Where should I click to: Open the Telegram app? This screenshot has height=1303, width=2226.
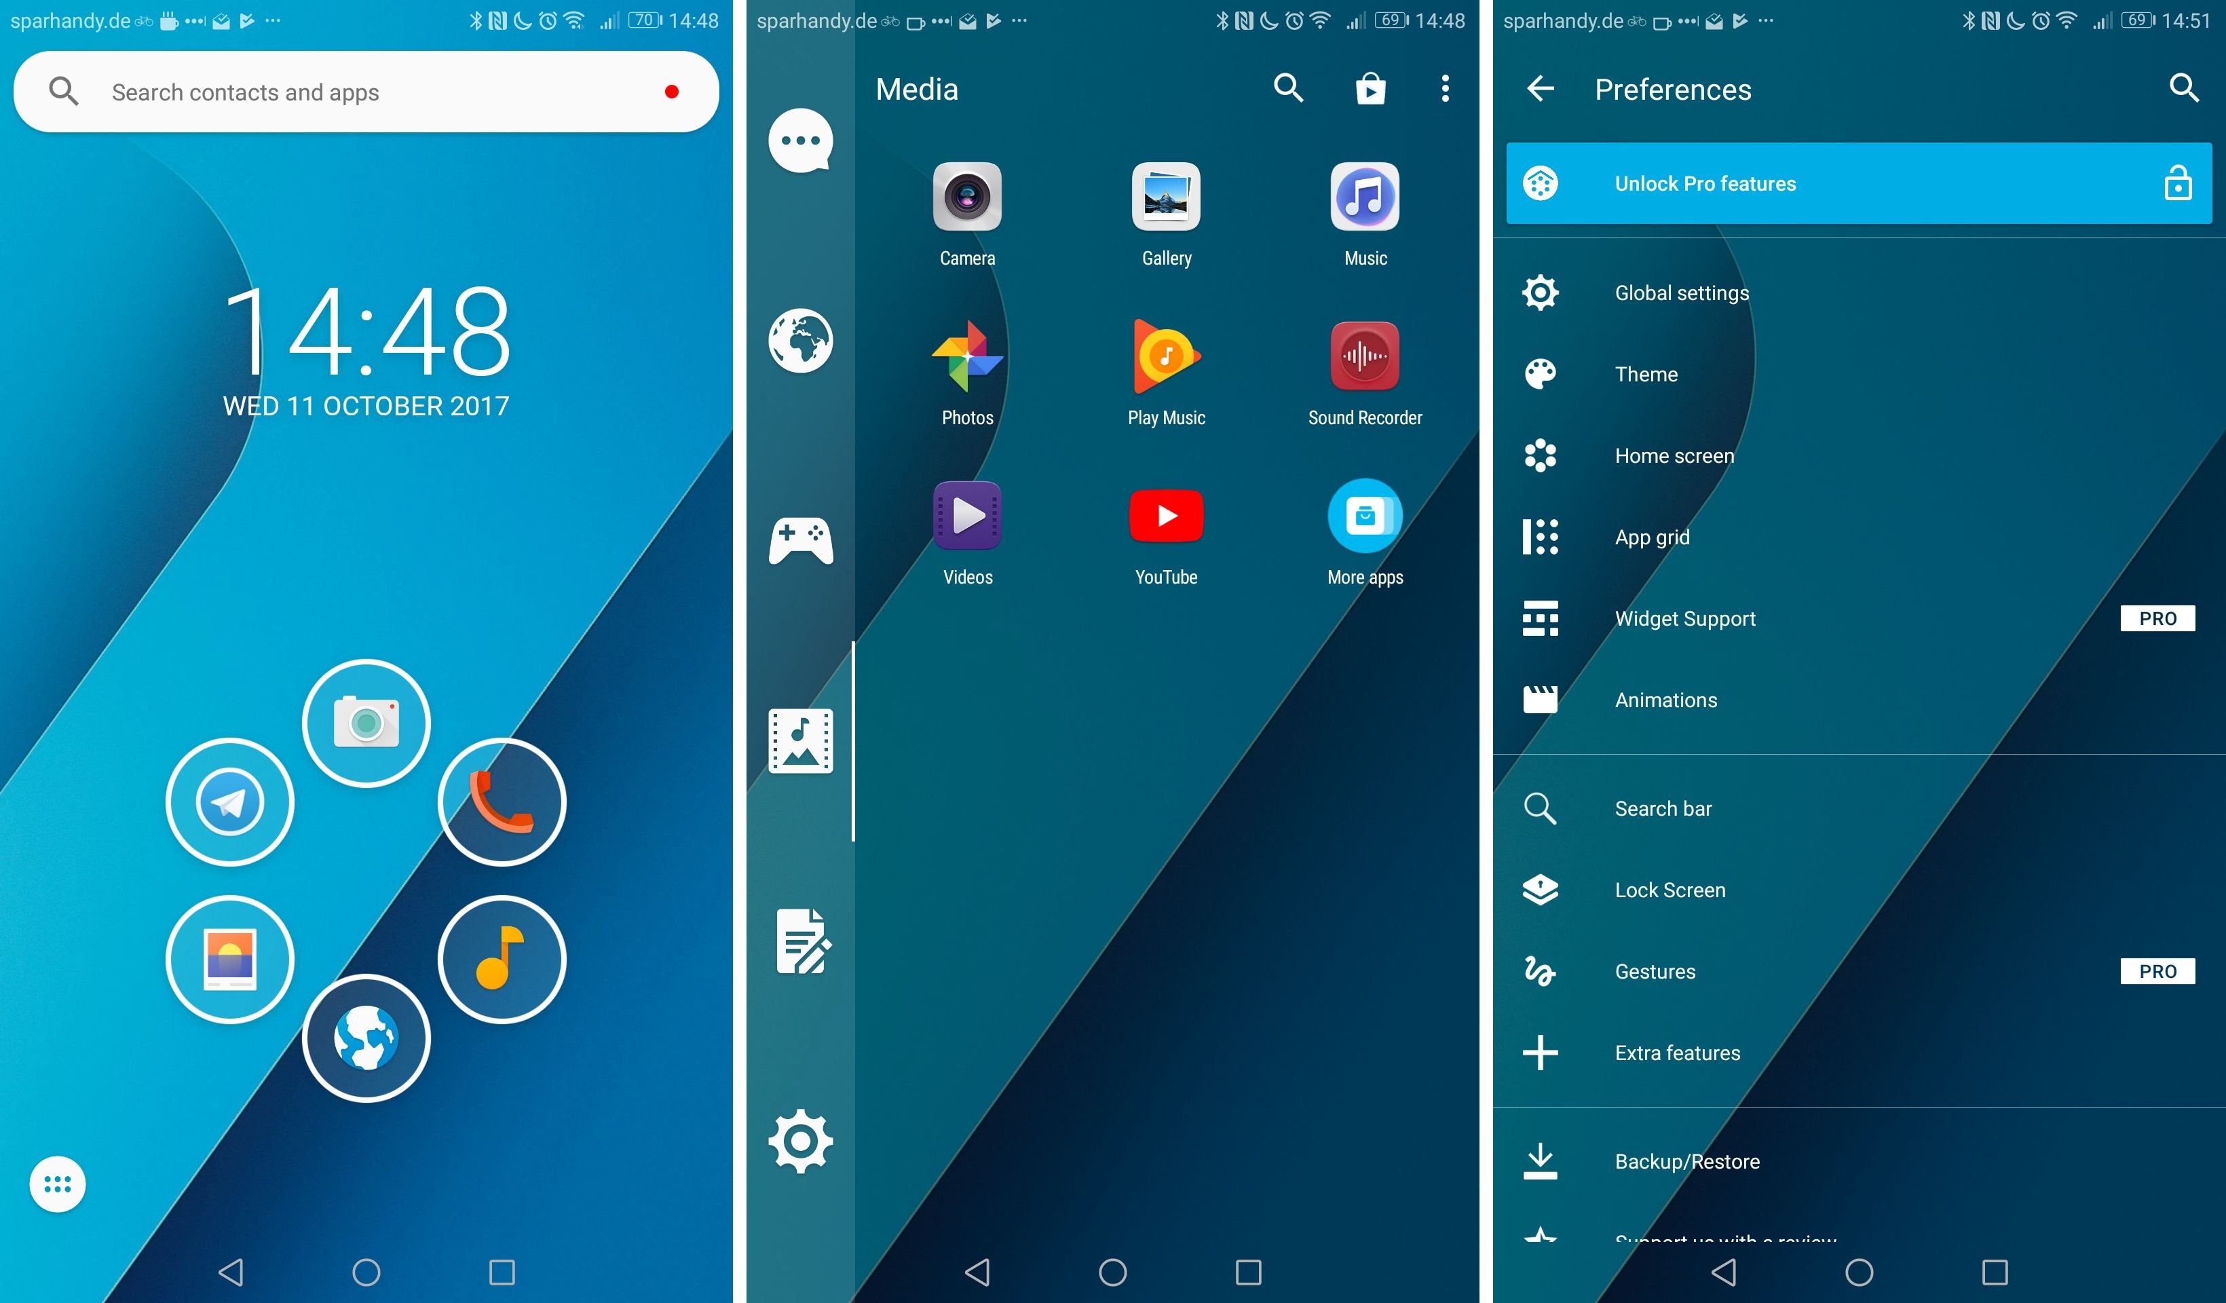228,802
